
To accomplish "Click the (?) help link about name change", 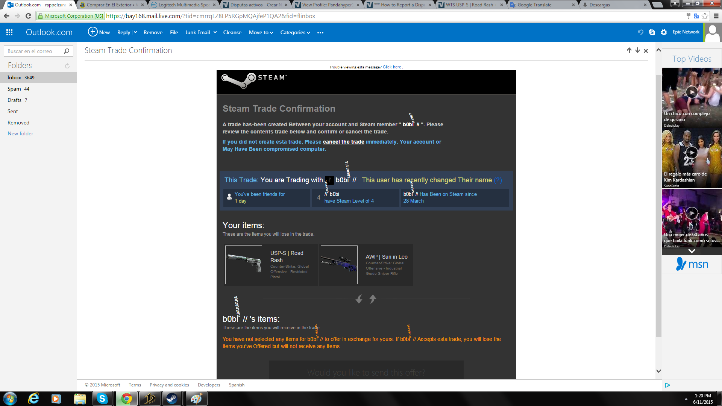I will pos(498,180).
